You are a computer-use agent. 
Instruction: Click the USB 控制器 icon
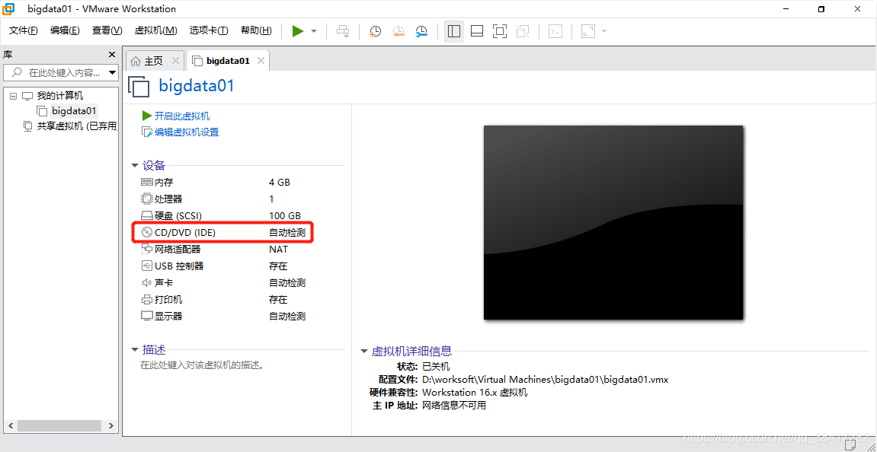(x=146, y=266)
